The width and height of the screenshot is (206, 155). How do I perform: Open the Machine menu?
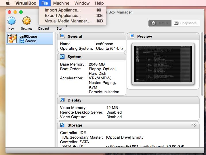(x=61, y=3)
